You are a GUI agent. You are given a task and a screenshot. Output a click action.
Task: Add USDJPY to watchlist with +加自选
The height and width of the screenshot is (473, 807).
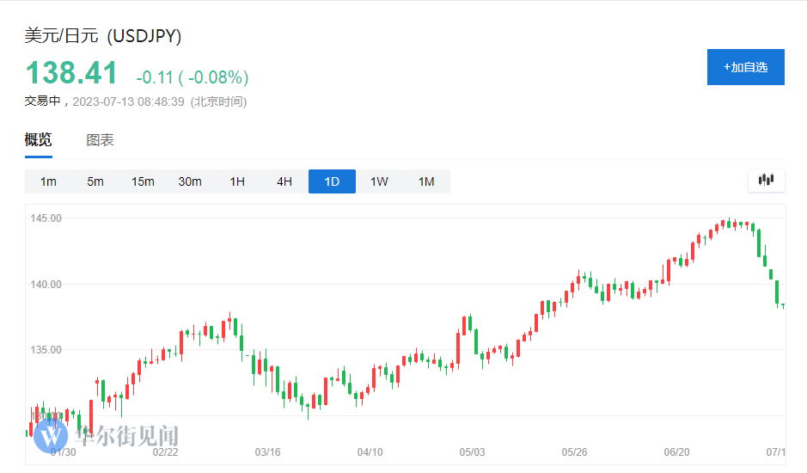coord(745,67)
